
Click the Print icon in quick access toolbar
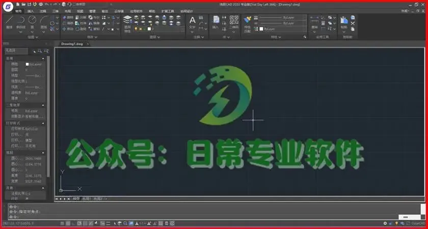tap(41, 5)
